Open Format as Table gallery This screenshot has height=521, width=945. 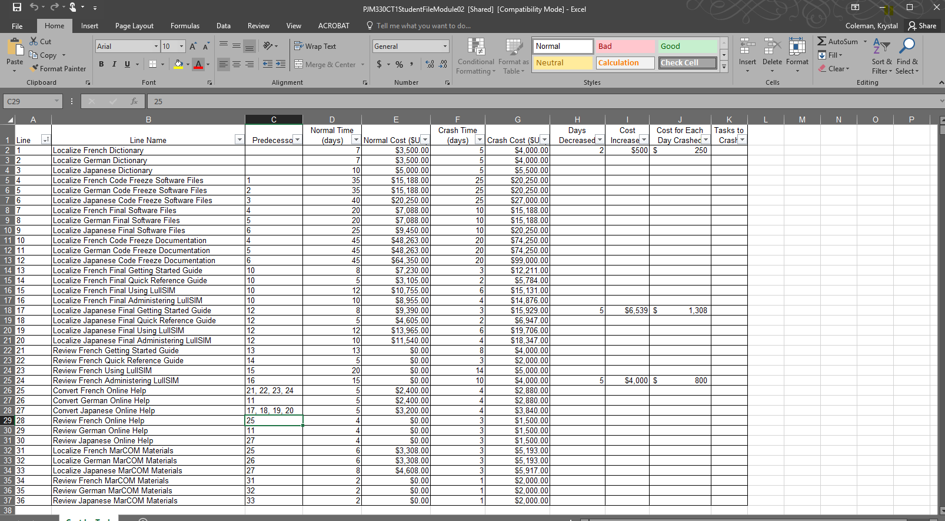click(x=513, y=56)
